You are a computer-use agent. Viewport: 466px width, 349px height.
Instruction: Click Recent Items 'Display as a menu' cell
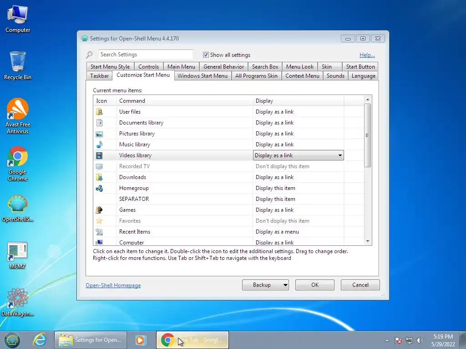(299, 232)
